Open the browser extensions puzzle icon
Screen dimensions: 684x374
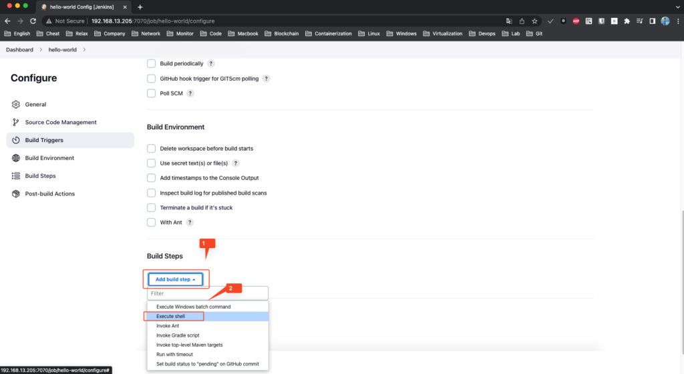[x=627, y=21]
